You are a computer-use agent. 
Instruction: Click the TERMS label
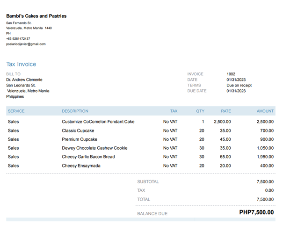click(194, 85)
